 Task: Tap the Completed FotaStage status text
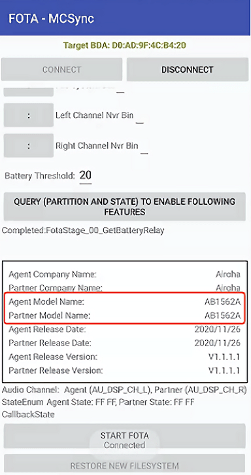click(83, 230)
